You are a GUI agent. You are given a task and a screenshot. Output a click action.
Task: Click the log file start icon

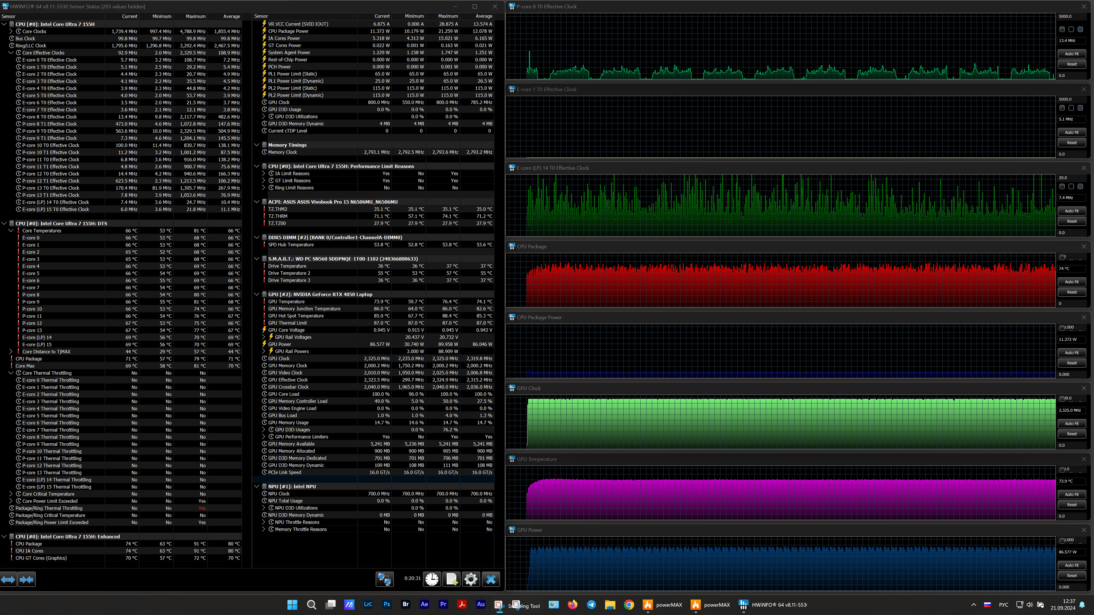[451, 579]
